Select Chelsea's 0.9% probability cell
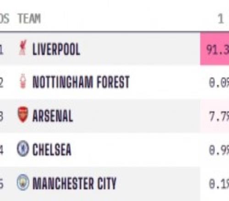The image size is (229, 201). (x=214, y=150)
